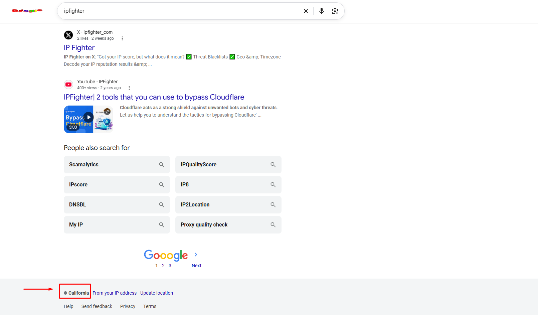Go to results page 2
The image size is (538, 315).
163,266
